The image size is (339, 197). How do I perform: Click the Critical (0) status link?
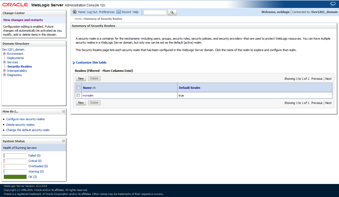click(35, 161)
